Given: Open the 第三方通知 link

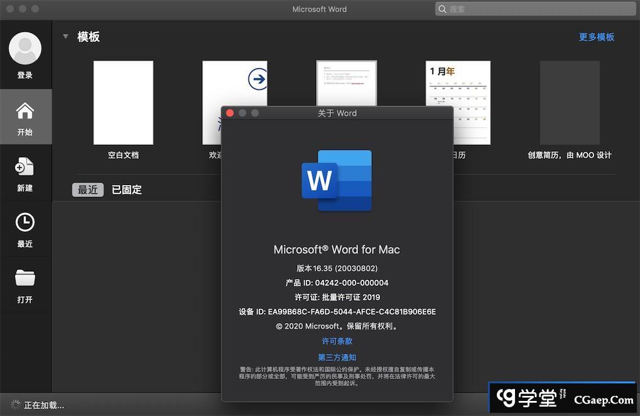Looking at the screenshot, I should click(337, 358).
